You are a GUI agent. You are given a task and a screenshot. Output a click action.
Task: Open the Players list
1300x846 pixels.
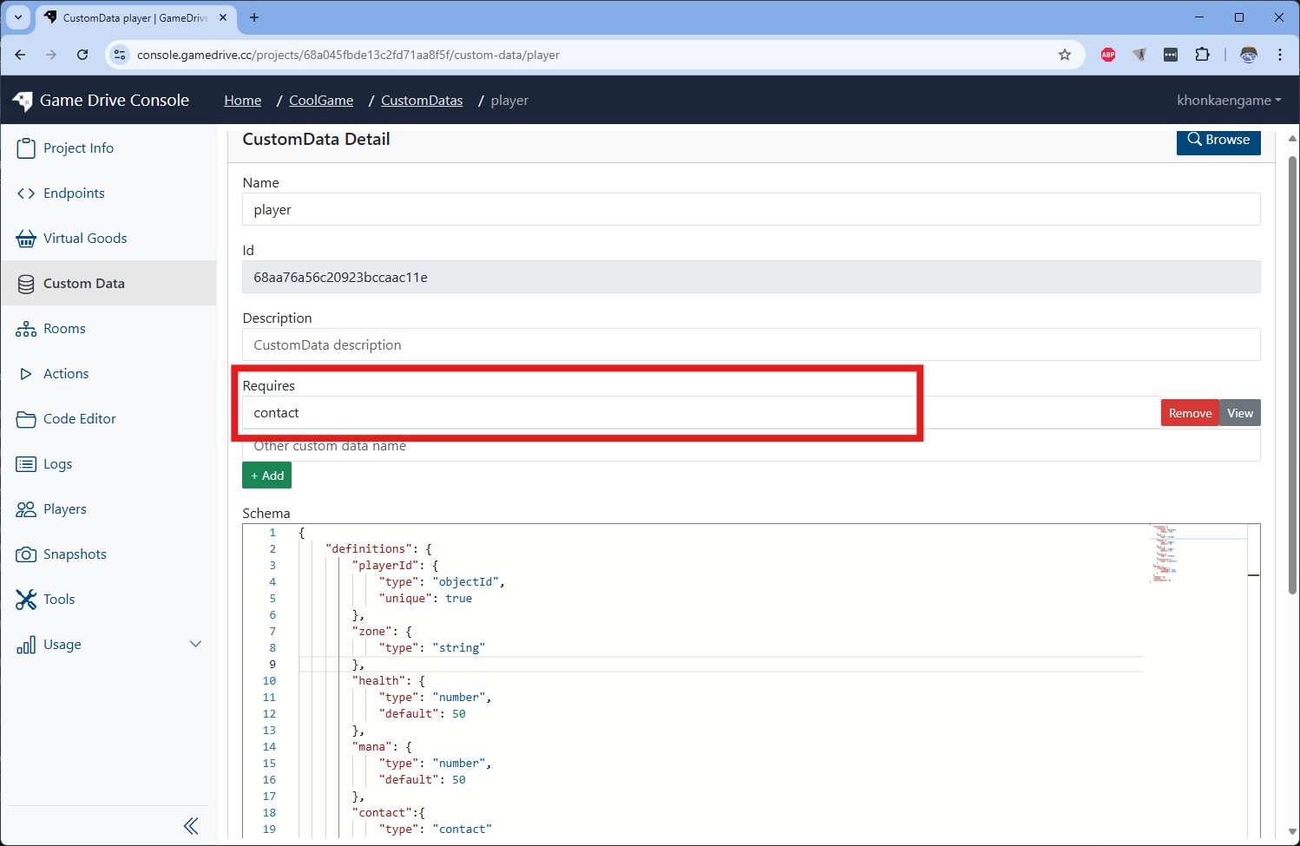pyautogui.click(x=64, y=508)
